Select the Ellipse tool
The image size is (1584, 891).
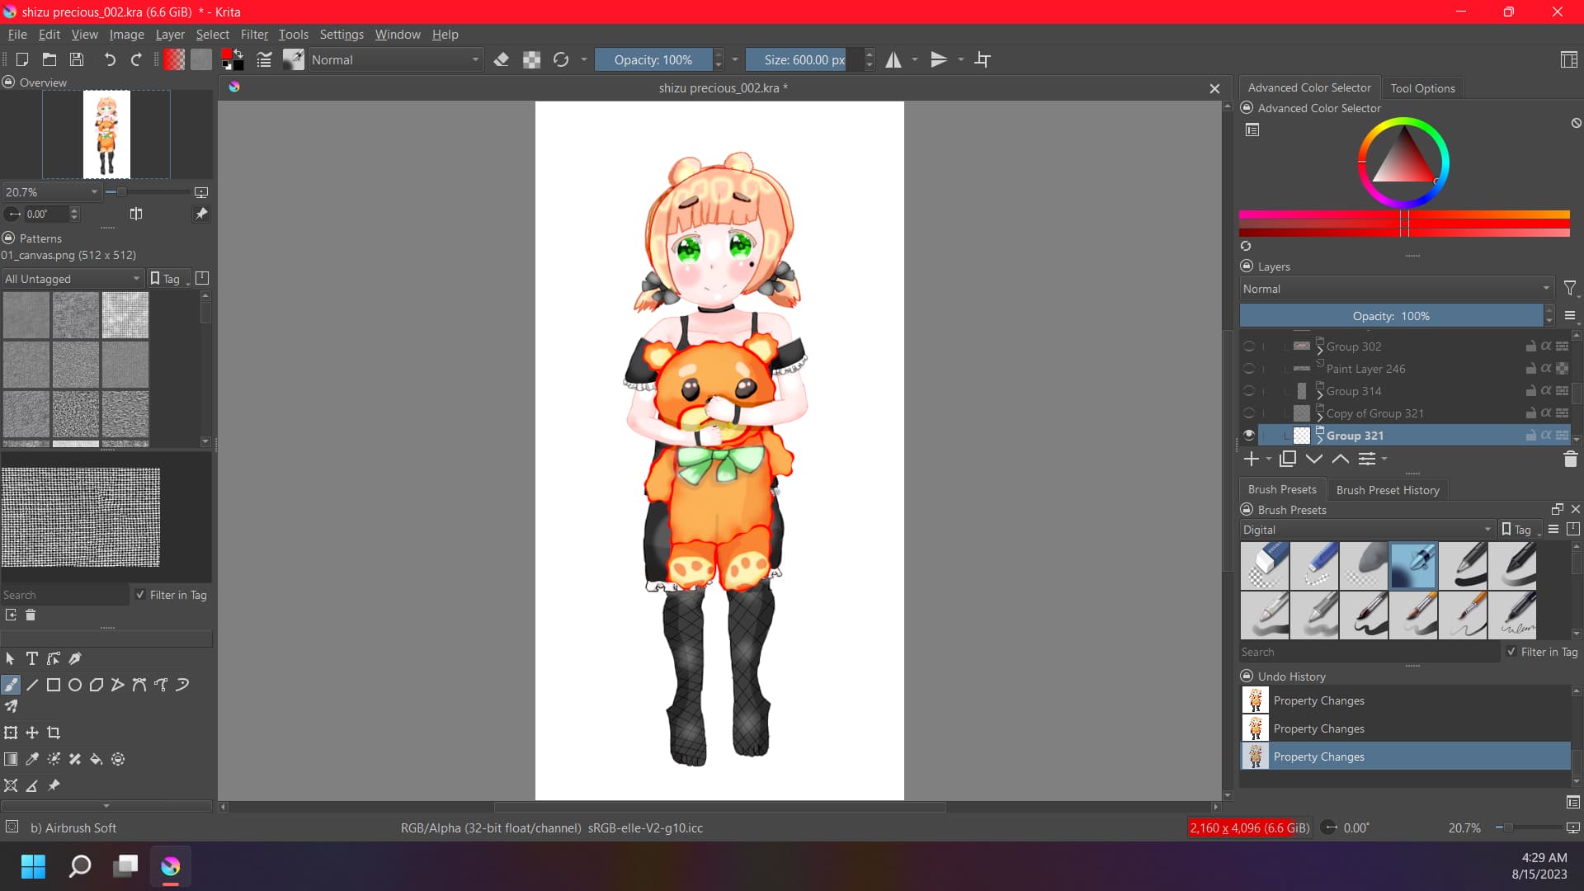point(75,685)
